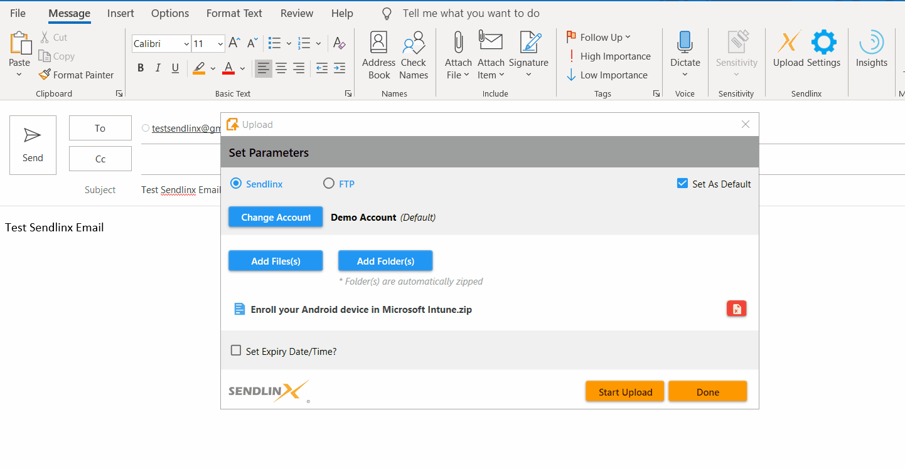Image resolution: width=905 pixels, height=469 pixels.
Task: Select the FTP radio button
Action: point(329,184)
